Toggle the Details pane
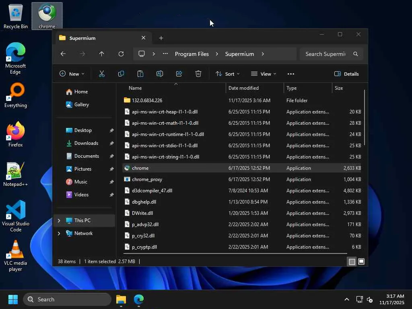This screenshot has width=412, height=309. [x=346, y=74]
